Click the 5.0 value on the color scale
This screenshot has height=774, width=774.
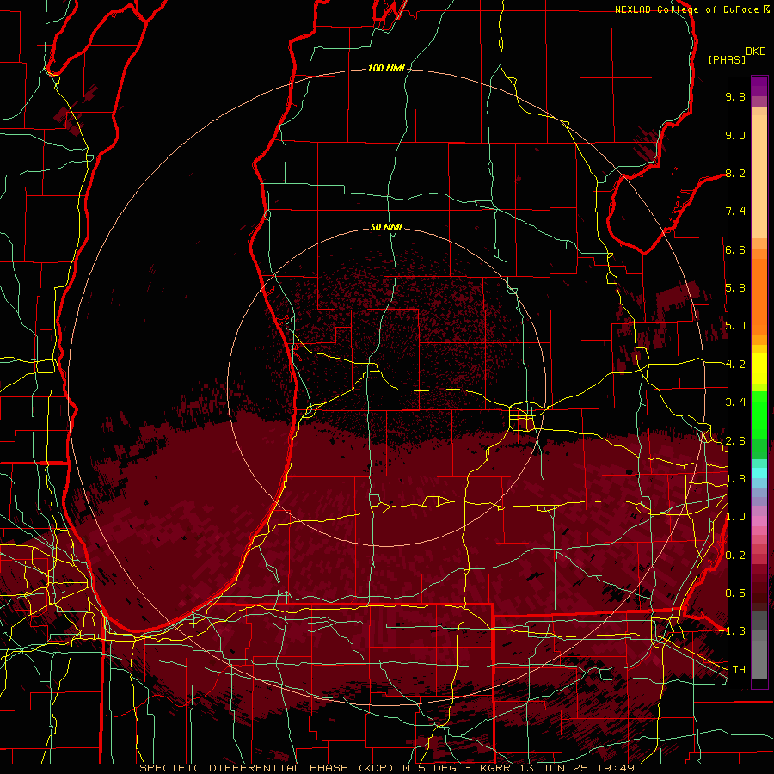tap(735, 326)
